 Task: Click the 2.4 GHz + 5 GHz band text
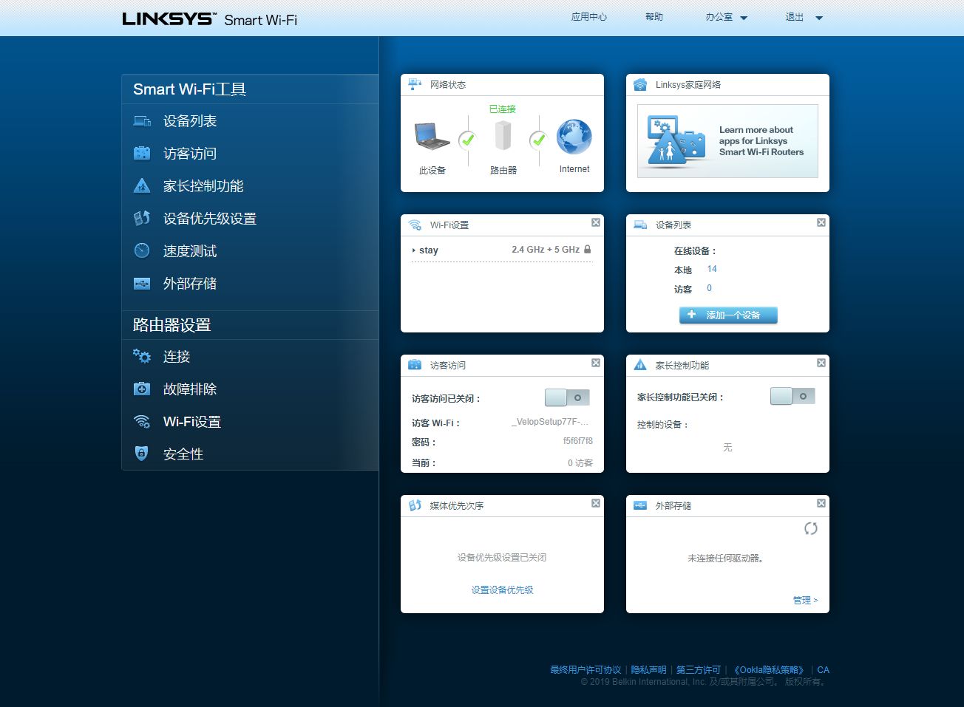point(546,250)
